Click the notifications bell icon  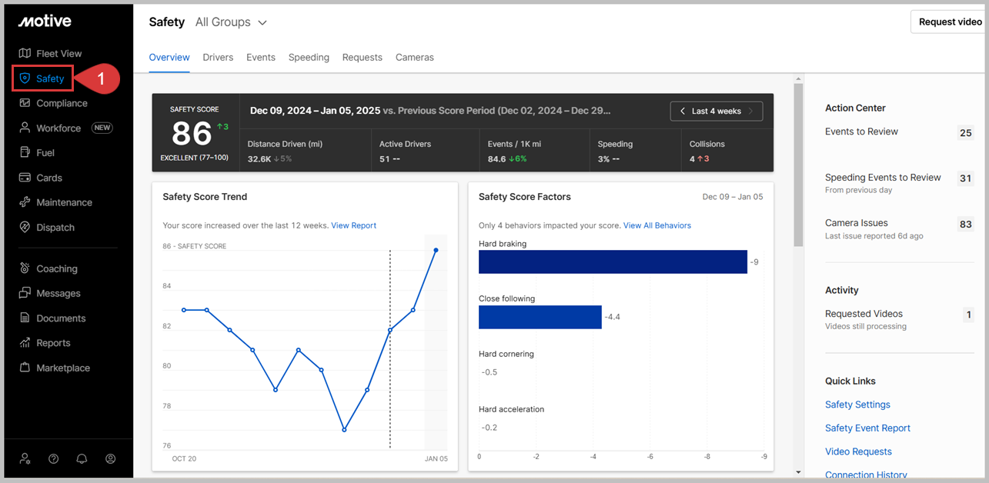[x=82, y=459]
